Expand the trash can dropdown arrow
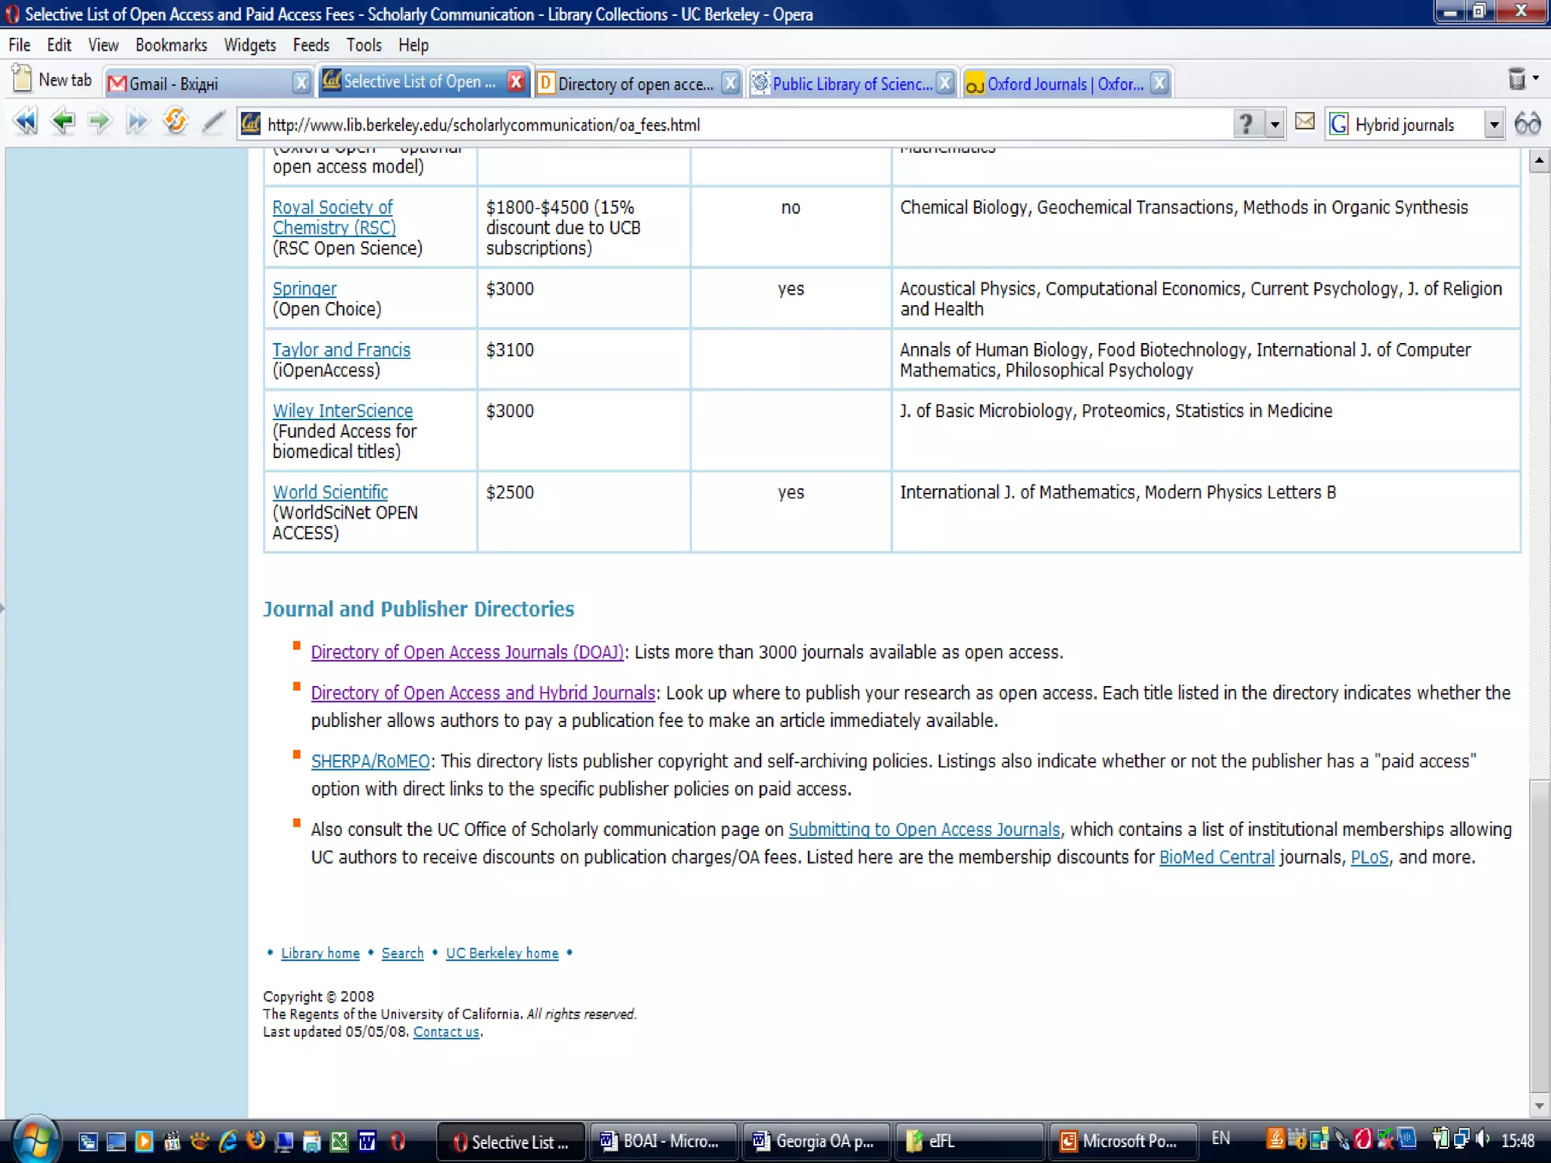This screenshot has width=1551, height=1163. pyautogui.click(x=1536, y=78)
